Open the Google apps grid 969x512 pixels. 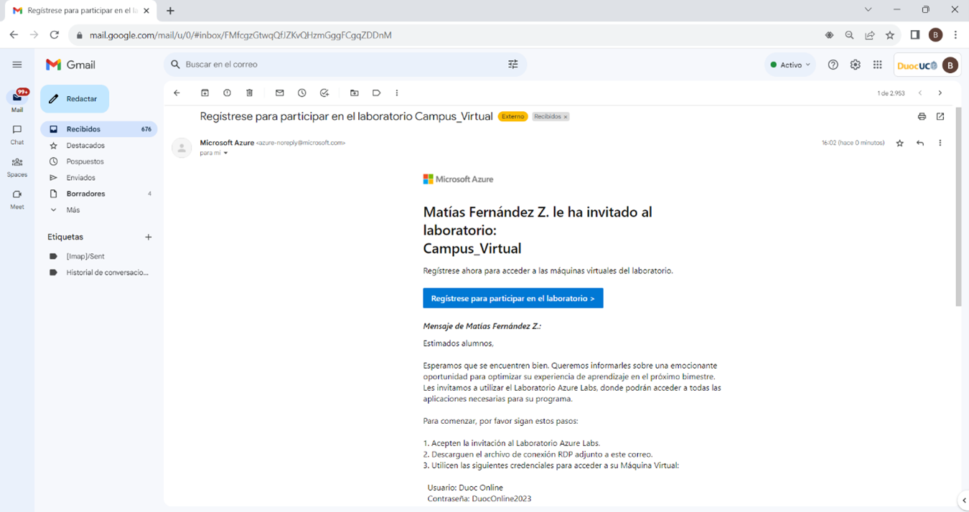tap(877, 65)
